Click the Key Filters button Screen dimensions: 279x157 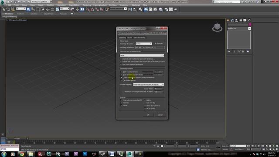pyautogui.click(x=239, y=149)
